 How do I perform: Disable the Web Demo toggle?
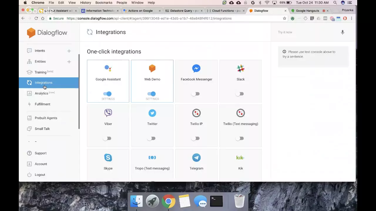[x=152, y=94]
